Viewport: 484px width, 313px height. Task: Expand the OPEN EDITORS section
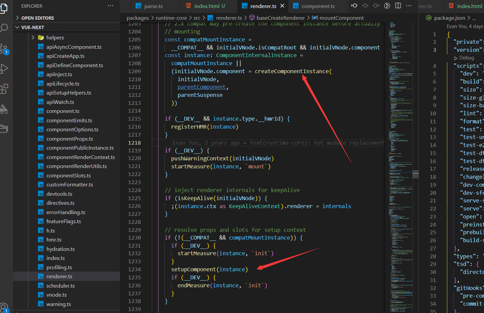pyautogui.click(x=67, y=18)
